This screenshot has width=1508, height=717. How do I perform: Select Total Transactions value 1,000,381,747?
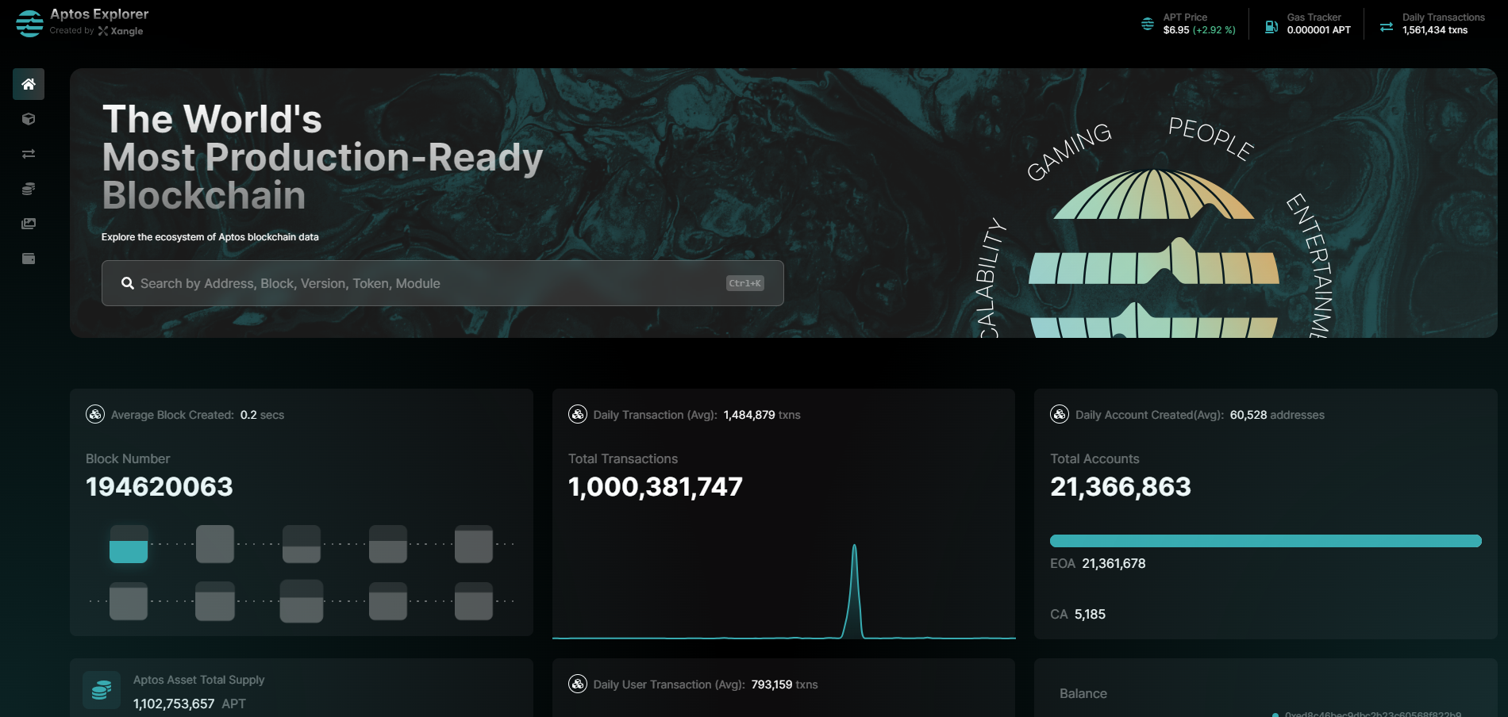click(x=656, y=486)
